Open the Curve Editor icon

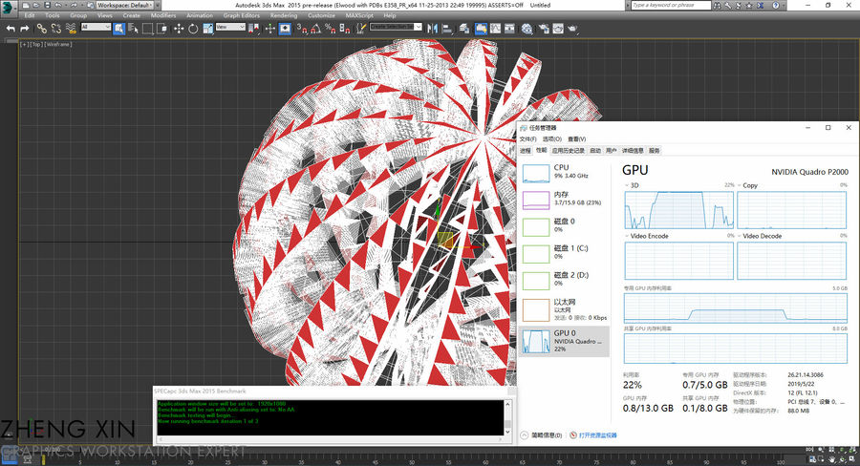click(x=495, y=29)
